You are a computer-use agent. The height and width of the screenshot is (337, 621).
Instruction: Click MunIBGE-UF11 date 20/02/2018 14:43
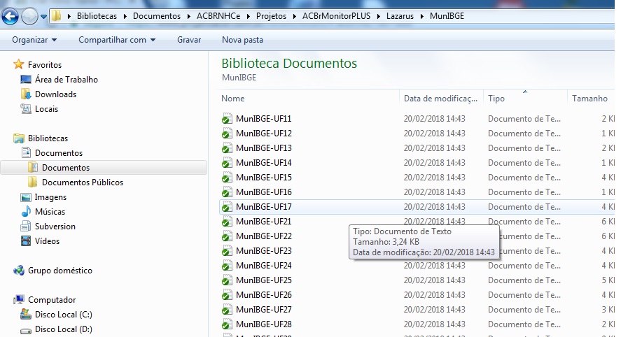pos(435,119)
